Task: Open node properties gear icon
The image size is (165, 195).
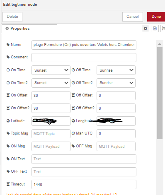Action: pyautogui.click(x=146, y=29)
